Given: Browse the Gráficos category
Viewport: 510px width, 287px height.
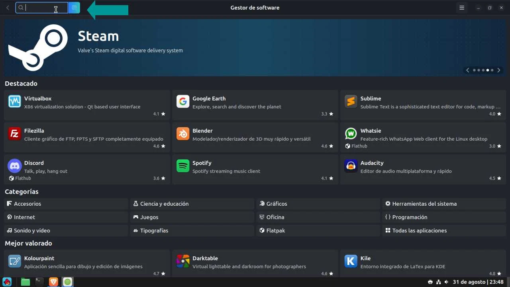Looking at the screenshot, I should 318,204.
